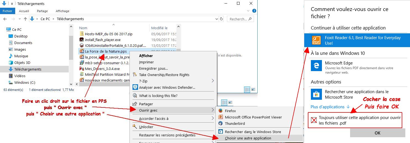
Task: Switch to the Affichage ribbon tab
Action: tap(62, 11)
